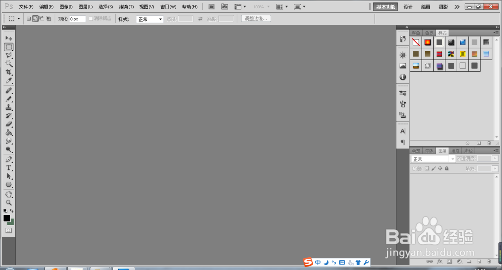Launch Adobe Bridge (Br)
The image size is (502, 270).
click(212, 7)
